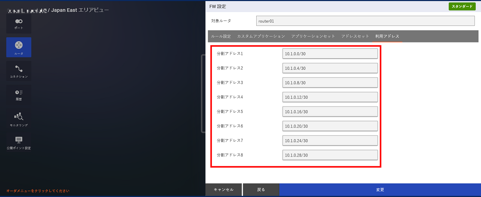Select the ルータ sidebar icon
The width and height of the screenshot is (481, 197).
click(19, 47)
